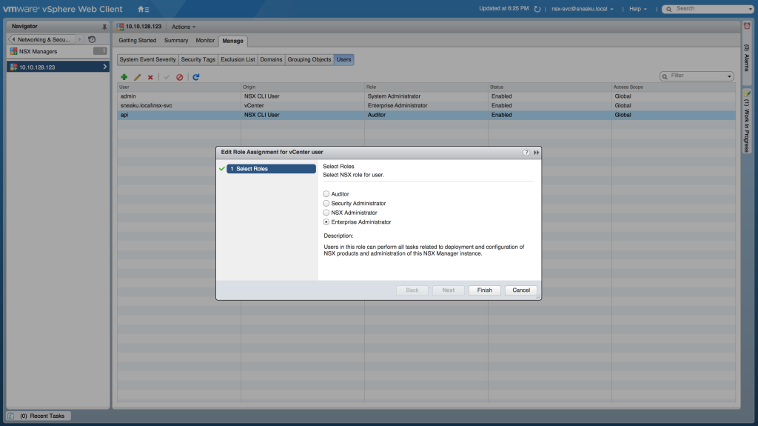Click the dialog help question mark icon

(526, 152)
